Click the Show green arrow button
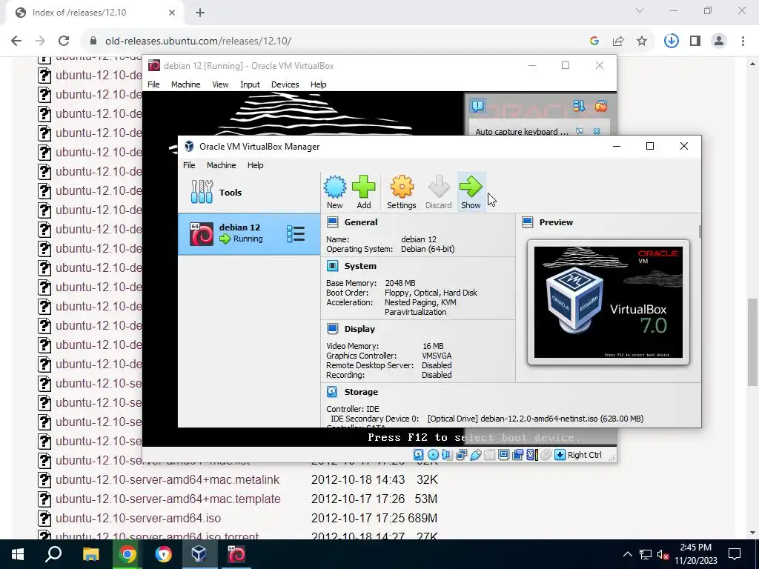 point(471,192)
